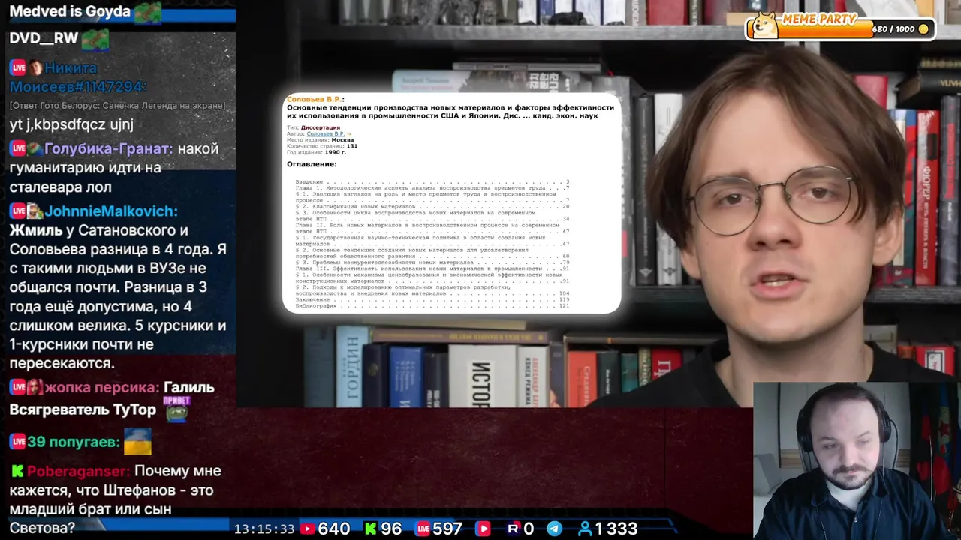Click the LIVE badge beside 597
The width and height of the screenshot is (961, 540).
point(423,529)
